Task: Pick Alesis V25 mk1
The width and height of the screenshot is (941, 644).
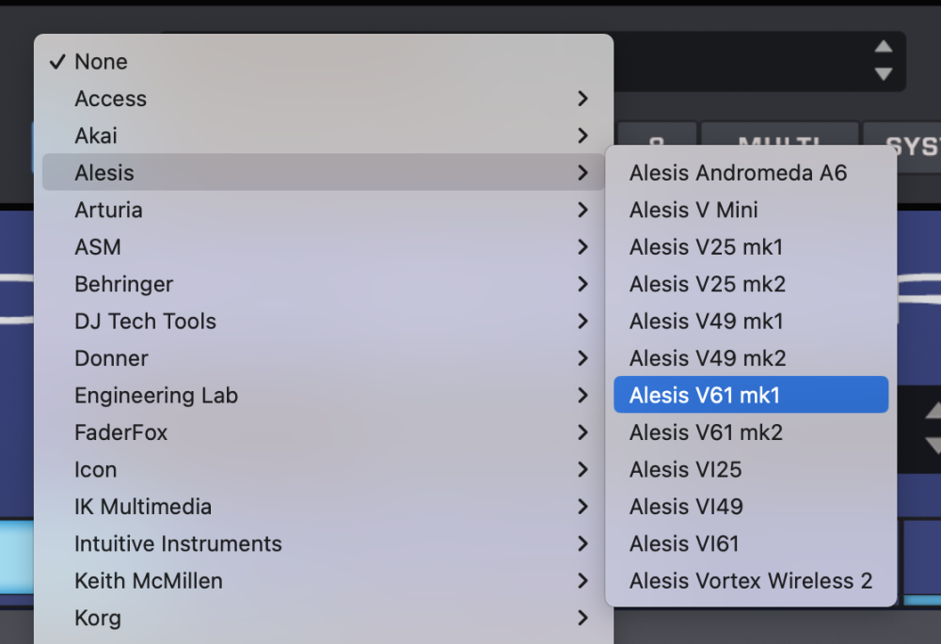Action: 706,247
